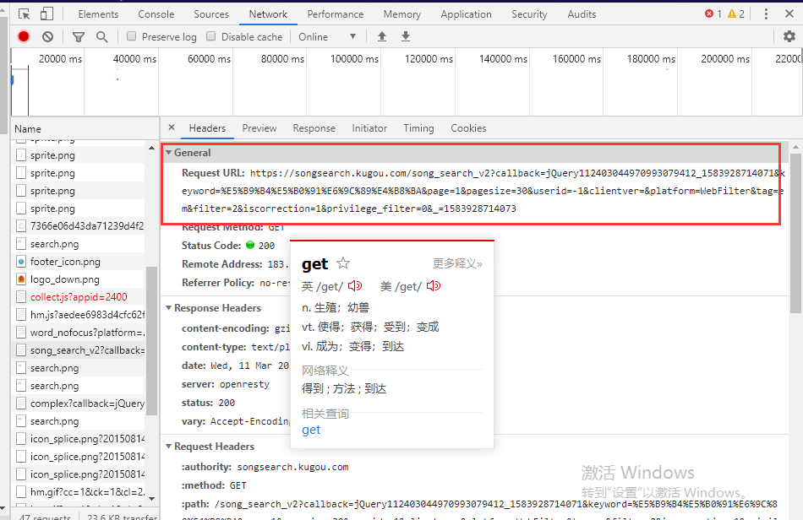The image size is (803, 520).
Task: Click the logo_down.png file icon
Action: (x=21, y=279)
